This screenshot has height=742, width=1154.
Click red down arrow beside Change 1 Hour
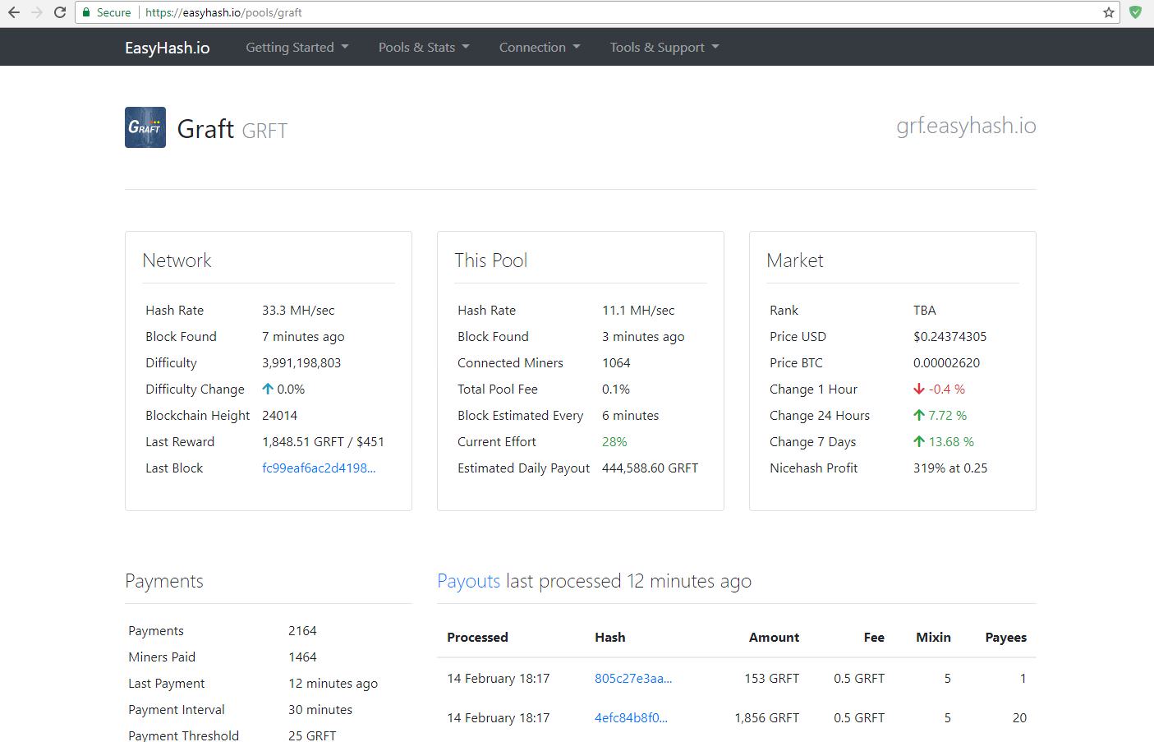point(919,389)
